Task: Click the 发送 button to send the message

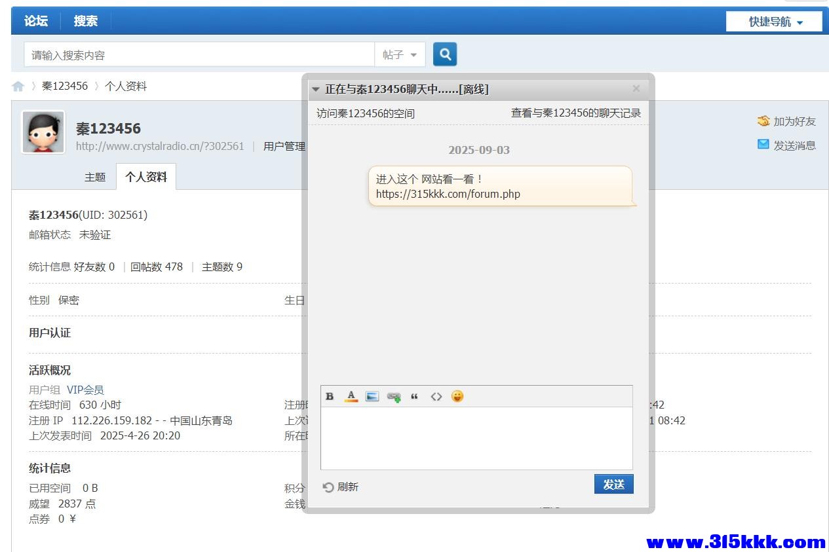Action: click(613, 483)
